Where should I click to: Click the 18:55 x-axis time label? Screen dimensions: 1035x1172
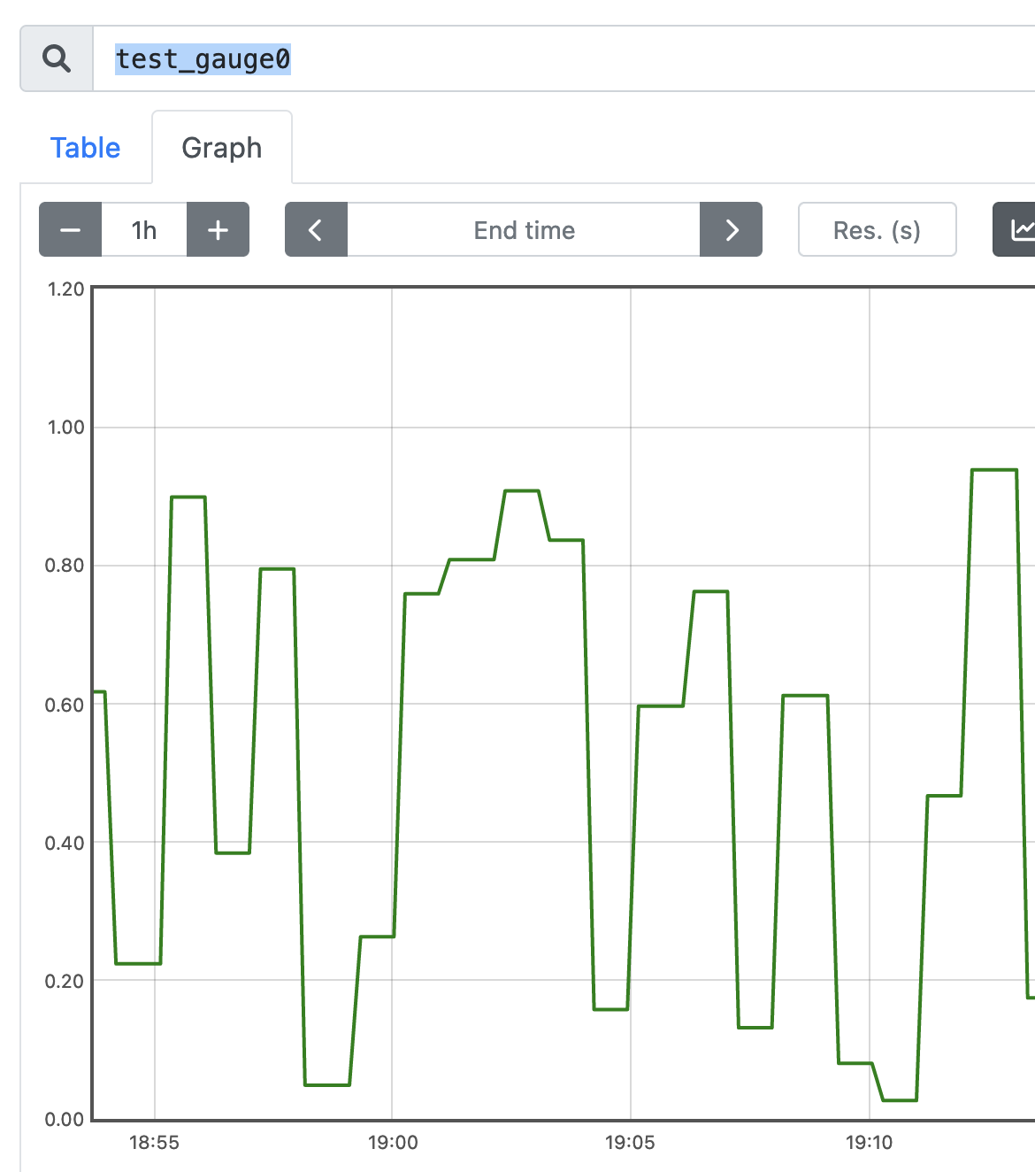tap(155, 1143)
